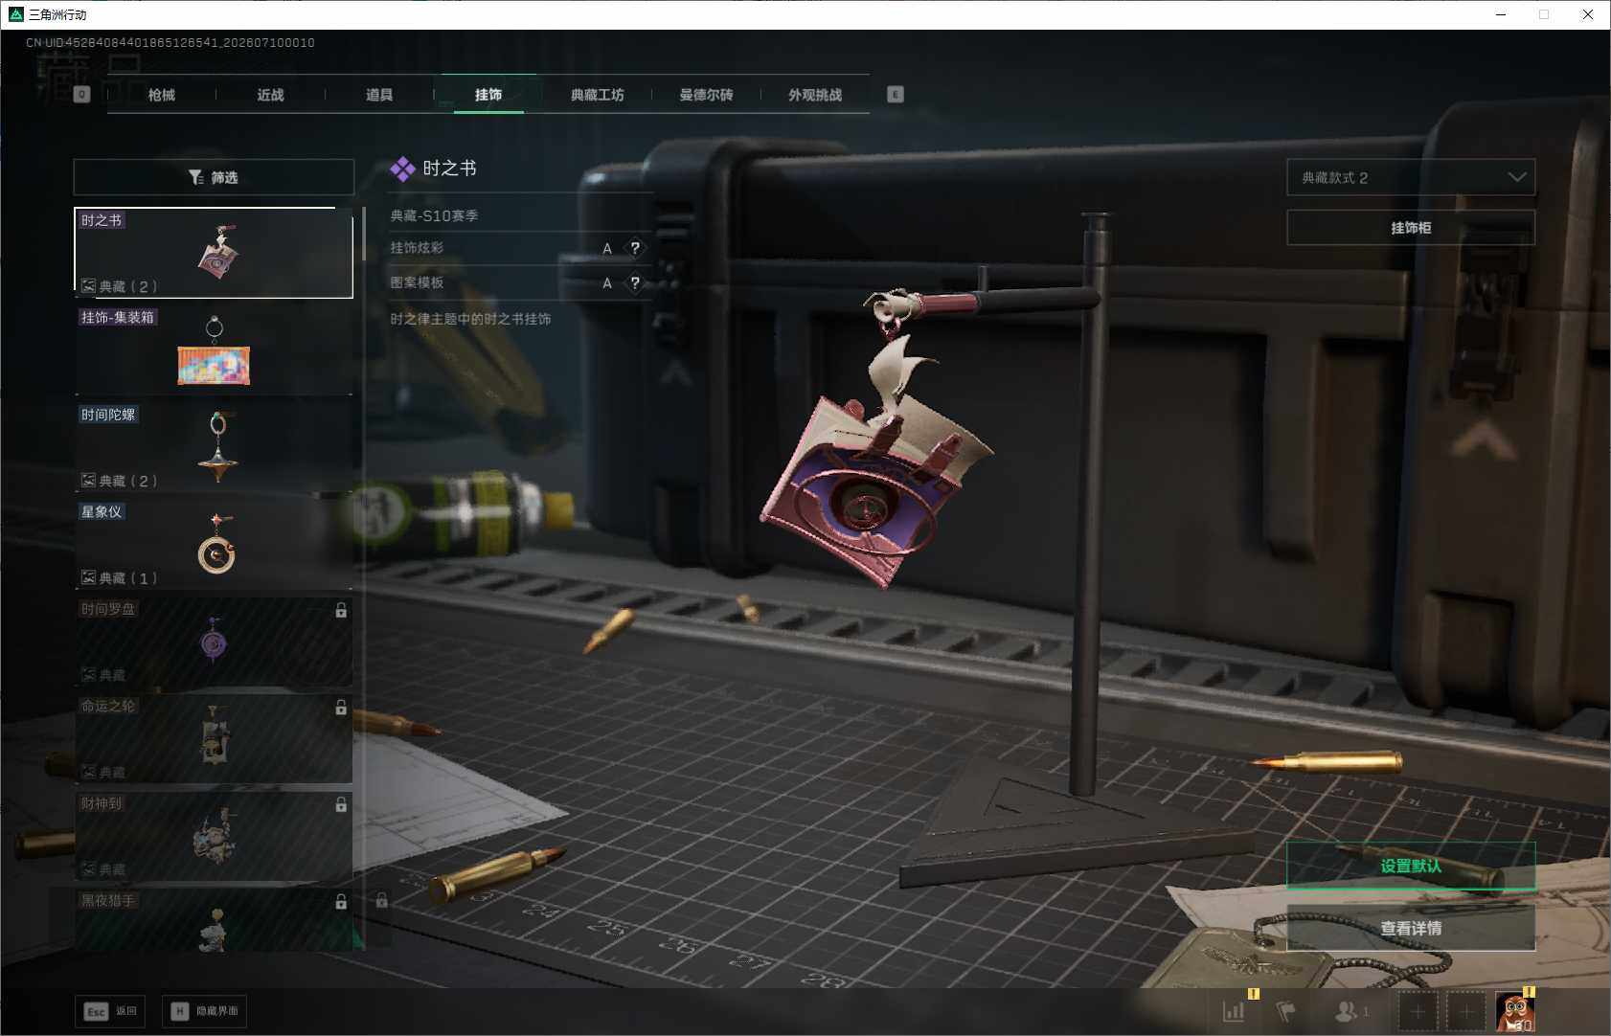1611x1036 pixels.
Task: Open the friends list icon
Action: (x=1351, y=1010)
